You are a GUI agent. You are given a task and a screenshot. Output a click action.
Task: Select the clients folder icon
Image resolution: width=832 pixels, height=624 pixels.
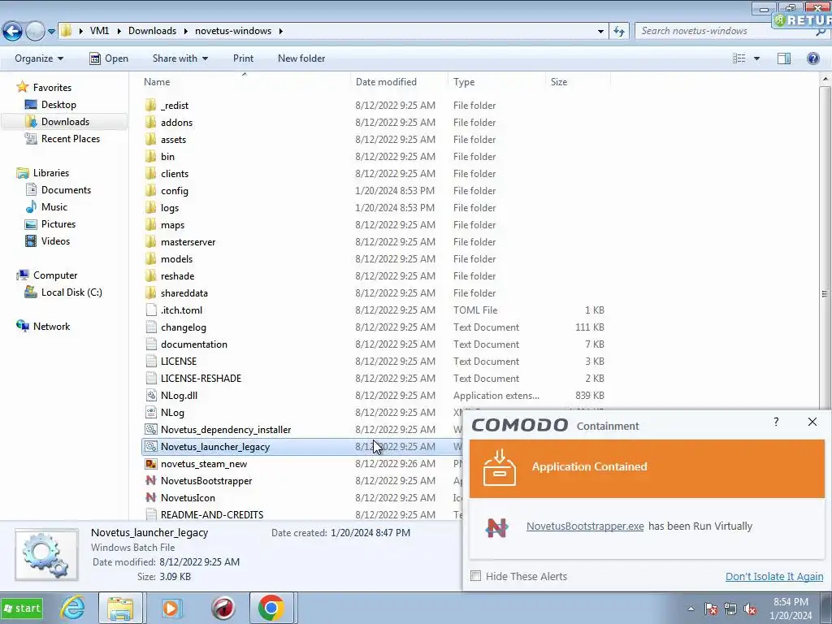pyautogui.click(x=151, y=174)
